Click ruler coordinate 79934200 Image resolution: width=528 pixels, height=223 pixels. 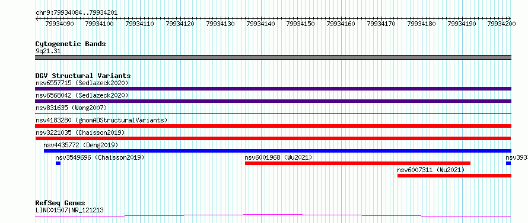(502, 24)
